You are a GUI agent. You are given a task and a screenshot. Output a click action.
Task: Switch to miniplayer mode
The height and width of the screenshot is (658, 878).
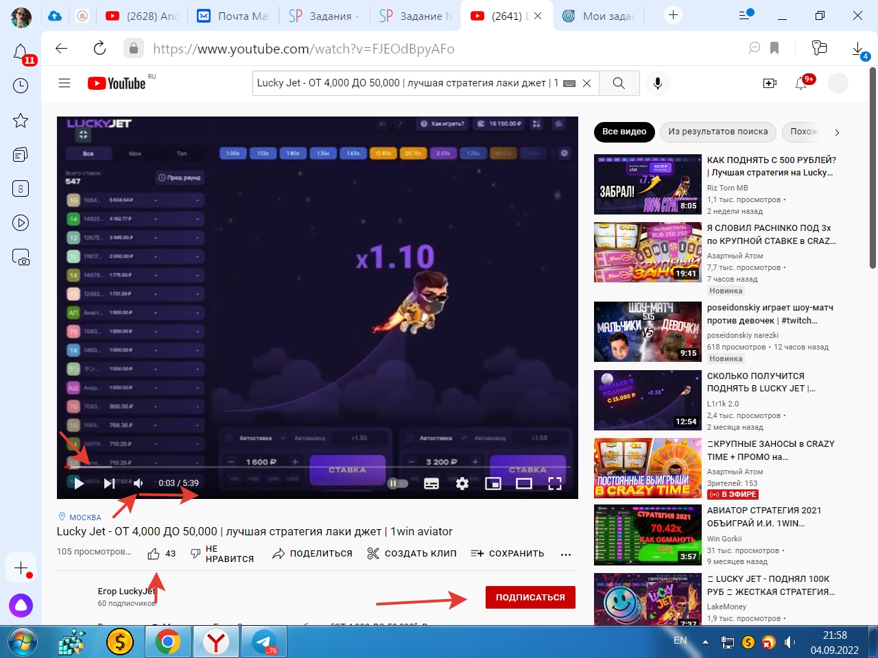tap(493, 484)
